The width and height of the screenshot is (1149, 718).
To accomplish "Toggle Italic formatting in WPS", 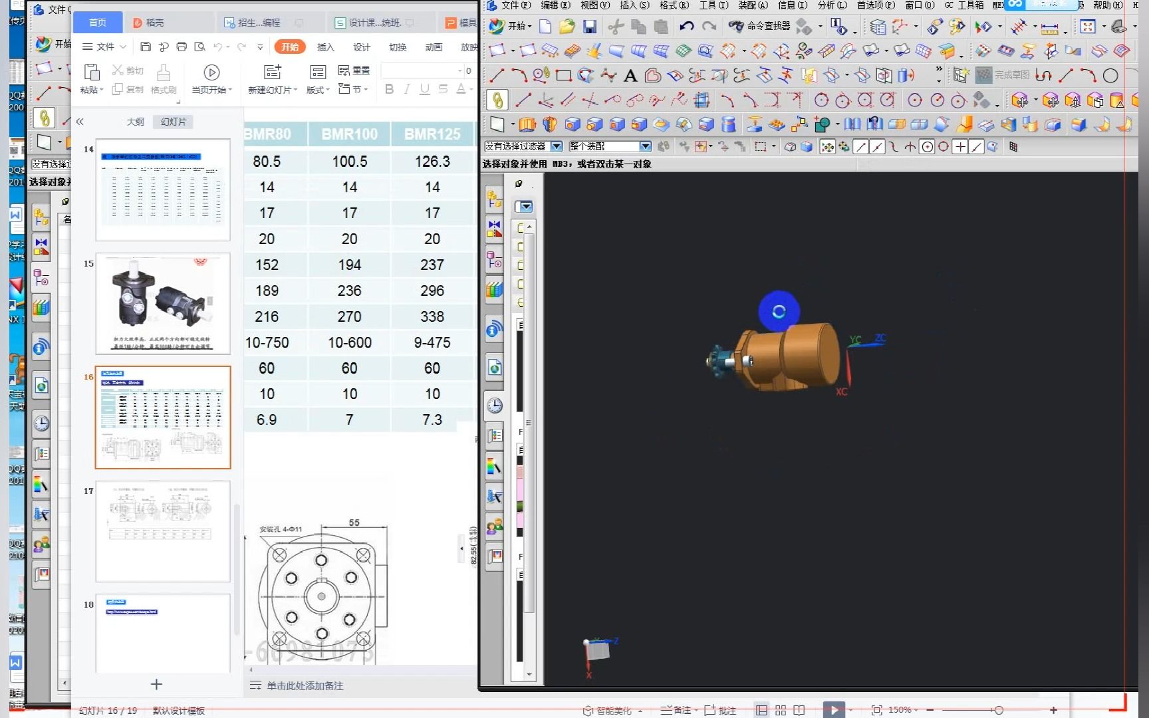I will (407, 89).
